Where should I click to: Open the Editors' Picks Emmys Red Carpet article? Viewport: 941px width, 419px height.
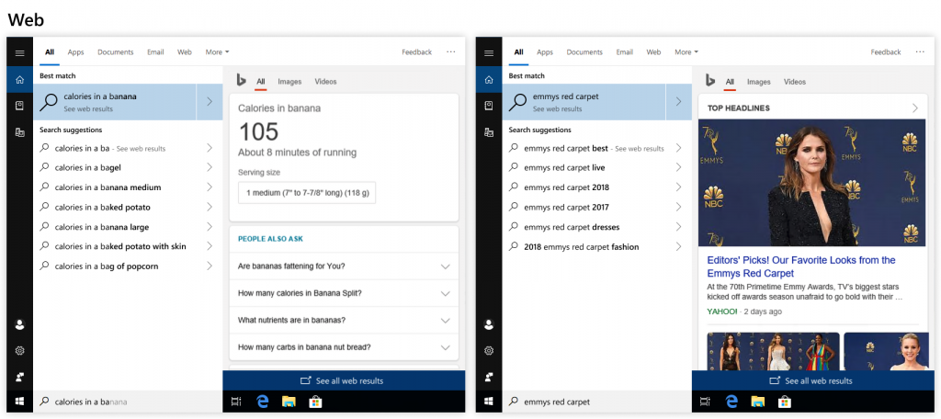800,266
